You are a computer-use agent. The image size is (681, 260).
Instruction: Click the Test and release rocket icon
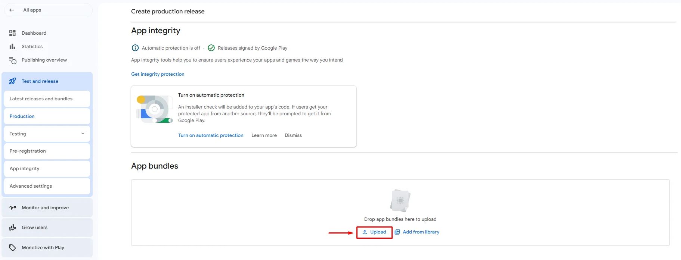pos(12,81)
